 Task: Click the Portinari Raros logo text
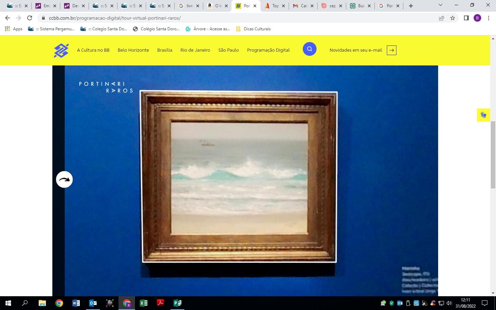click(106, 87)
